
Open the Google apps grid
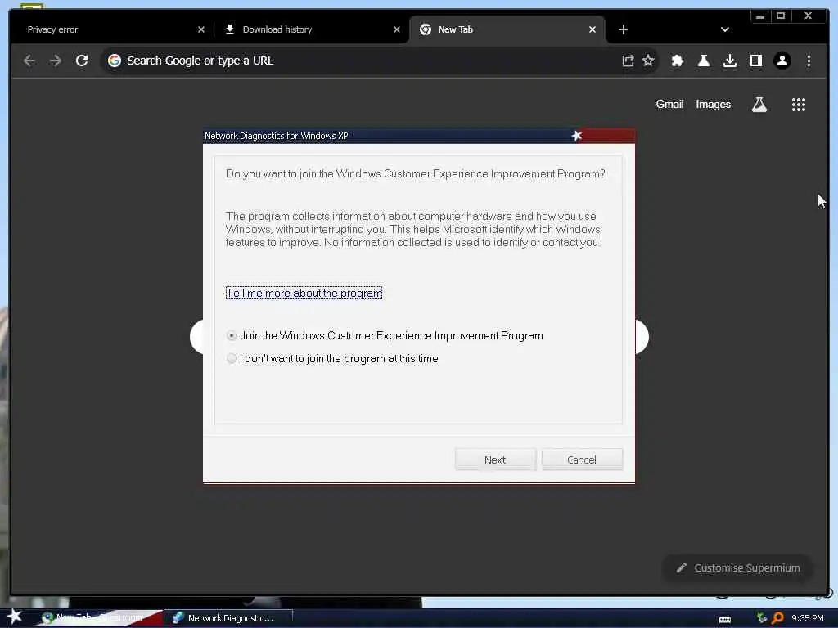[799, 105]
